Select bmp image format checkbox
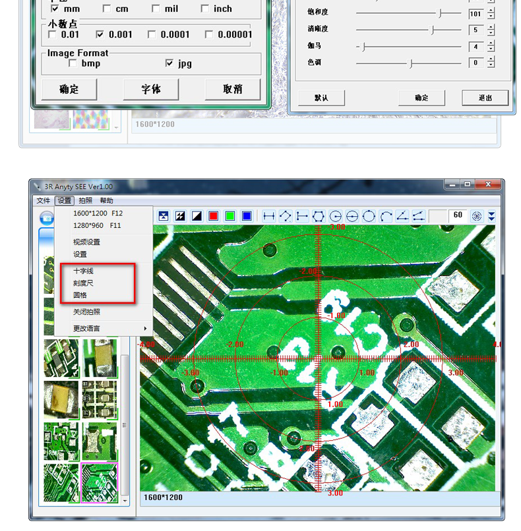Image resolution: width=521 pixels, height=531 pixels. click(73, 63)
